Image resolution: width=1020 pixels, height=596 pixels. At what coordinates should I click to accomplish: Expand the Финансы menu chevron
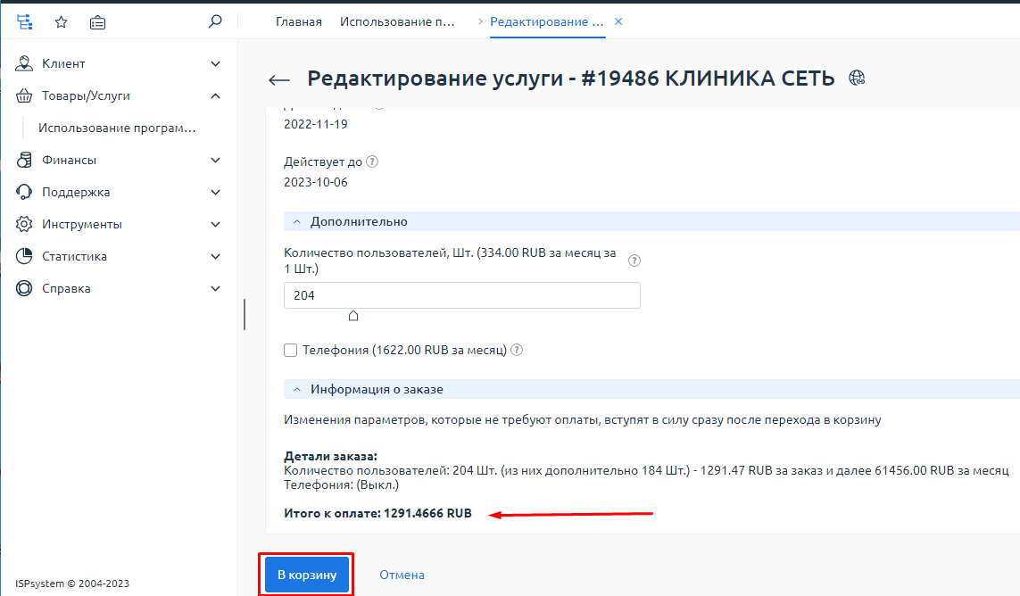215,160
